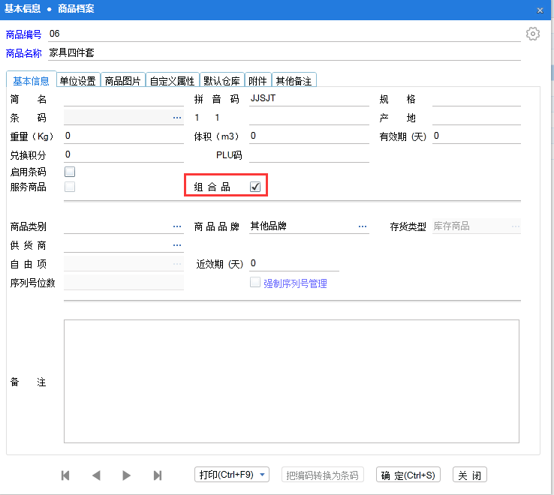Click the 近效期(天) input field
554x495 pixels.
coord(294,264)
